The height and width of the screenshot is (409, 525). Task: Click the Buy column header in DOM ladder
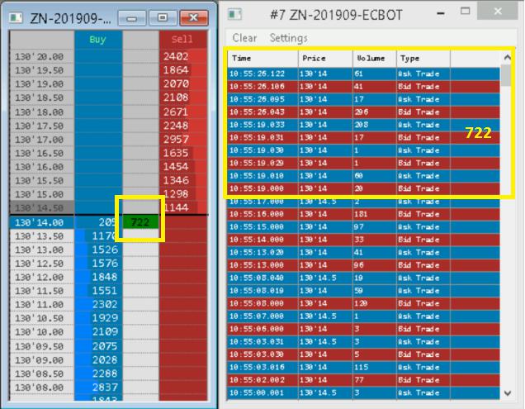tap(97, 40)
